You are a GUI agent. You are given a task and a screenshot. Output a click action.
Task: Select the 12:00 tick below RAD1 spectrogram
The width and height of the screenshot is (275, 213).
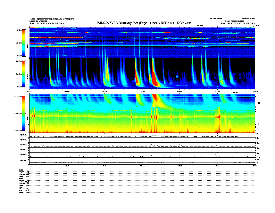coord(142,91)
